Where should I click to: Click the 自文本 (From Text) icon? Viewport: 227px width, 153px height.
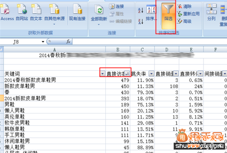36,10
